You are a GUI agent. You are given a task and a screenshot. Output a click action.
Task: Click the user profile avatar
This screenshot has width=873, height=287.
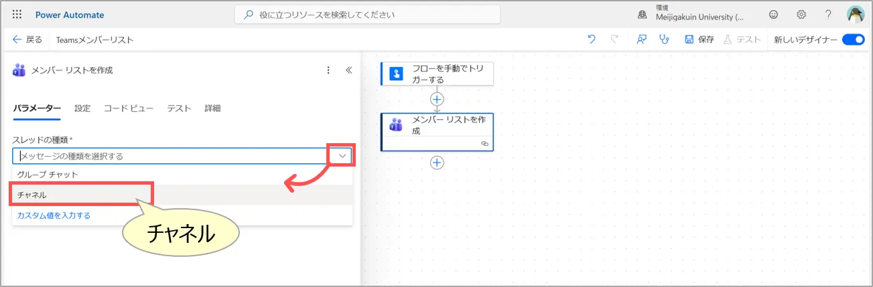pos(856,15)
